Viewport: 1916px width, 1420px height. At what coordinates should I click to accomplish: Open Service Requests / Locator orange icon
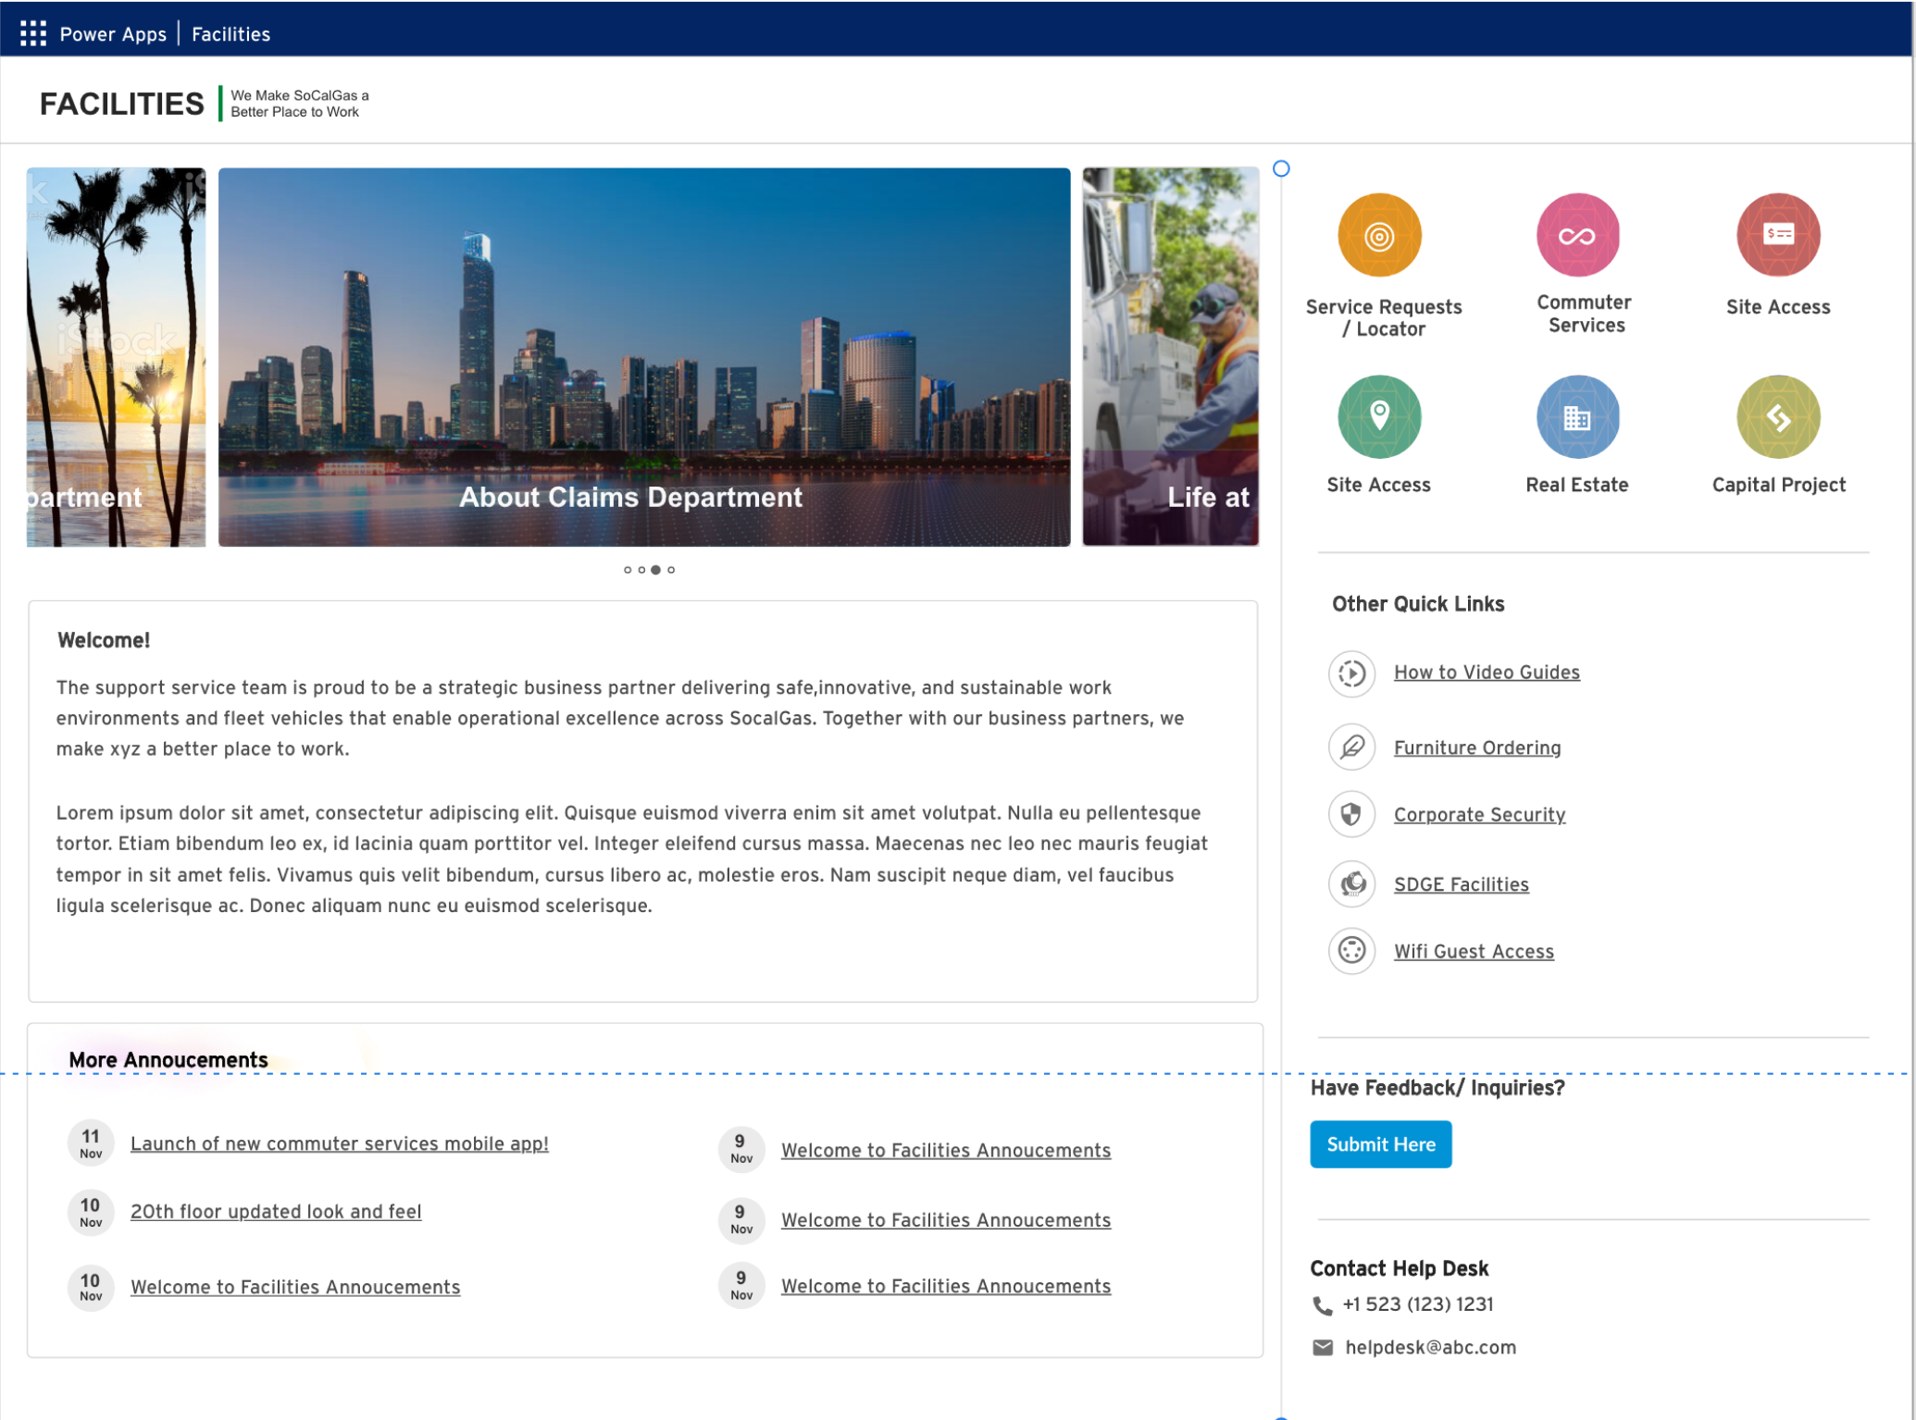[1378, 235]
